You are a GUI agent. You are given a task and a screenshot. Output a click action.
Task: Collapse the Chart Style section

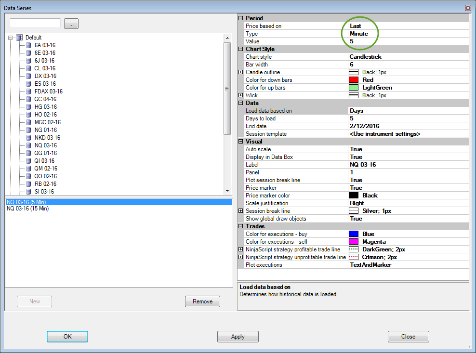[x=241, y=49]
